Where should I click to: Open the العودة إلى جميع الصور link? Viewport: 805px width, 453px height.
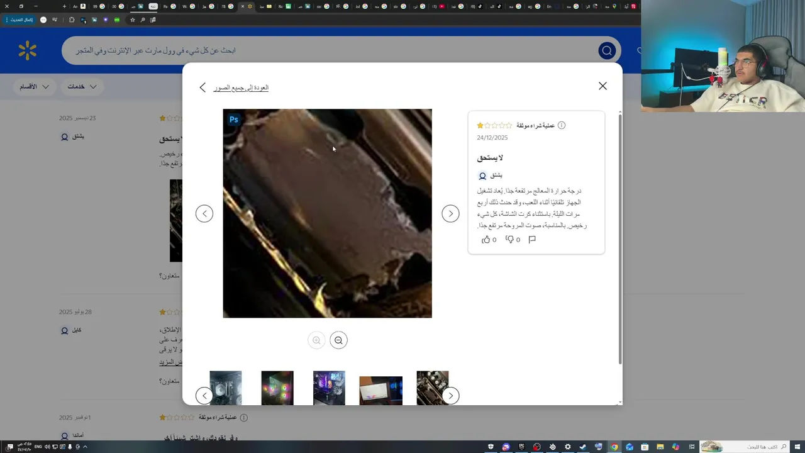[241, 87]
